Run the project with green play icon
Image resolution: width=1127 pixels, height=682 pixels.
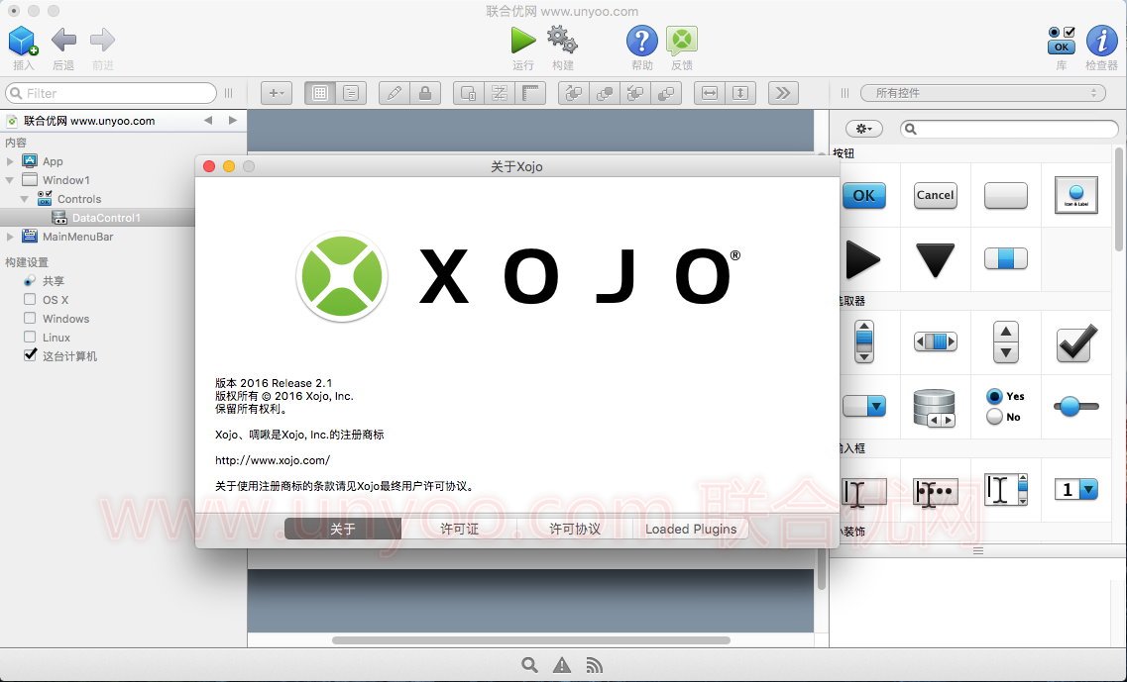click(522, 40)
